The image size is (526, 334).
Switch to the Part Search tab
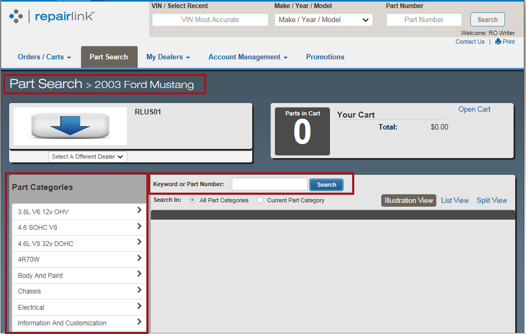click(x=109, y=57)
